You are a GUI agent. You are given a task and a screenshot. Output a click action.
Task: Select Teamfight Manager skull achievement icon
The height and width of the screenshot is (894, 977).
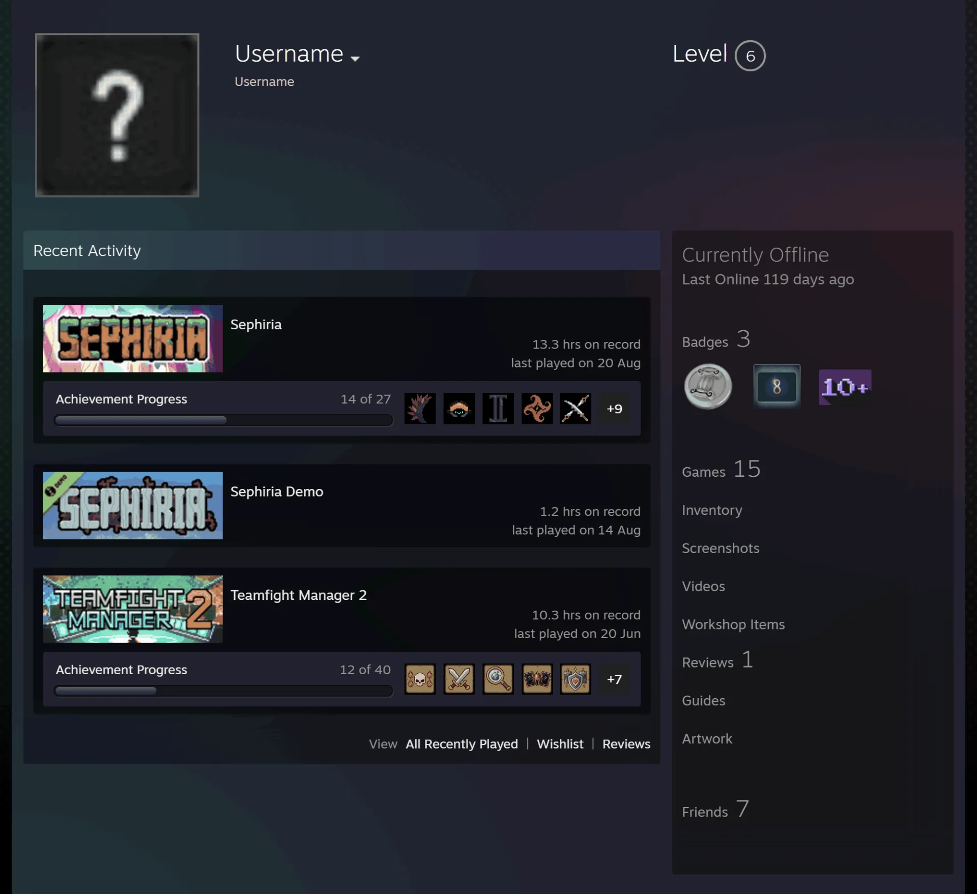pos(420,679)
